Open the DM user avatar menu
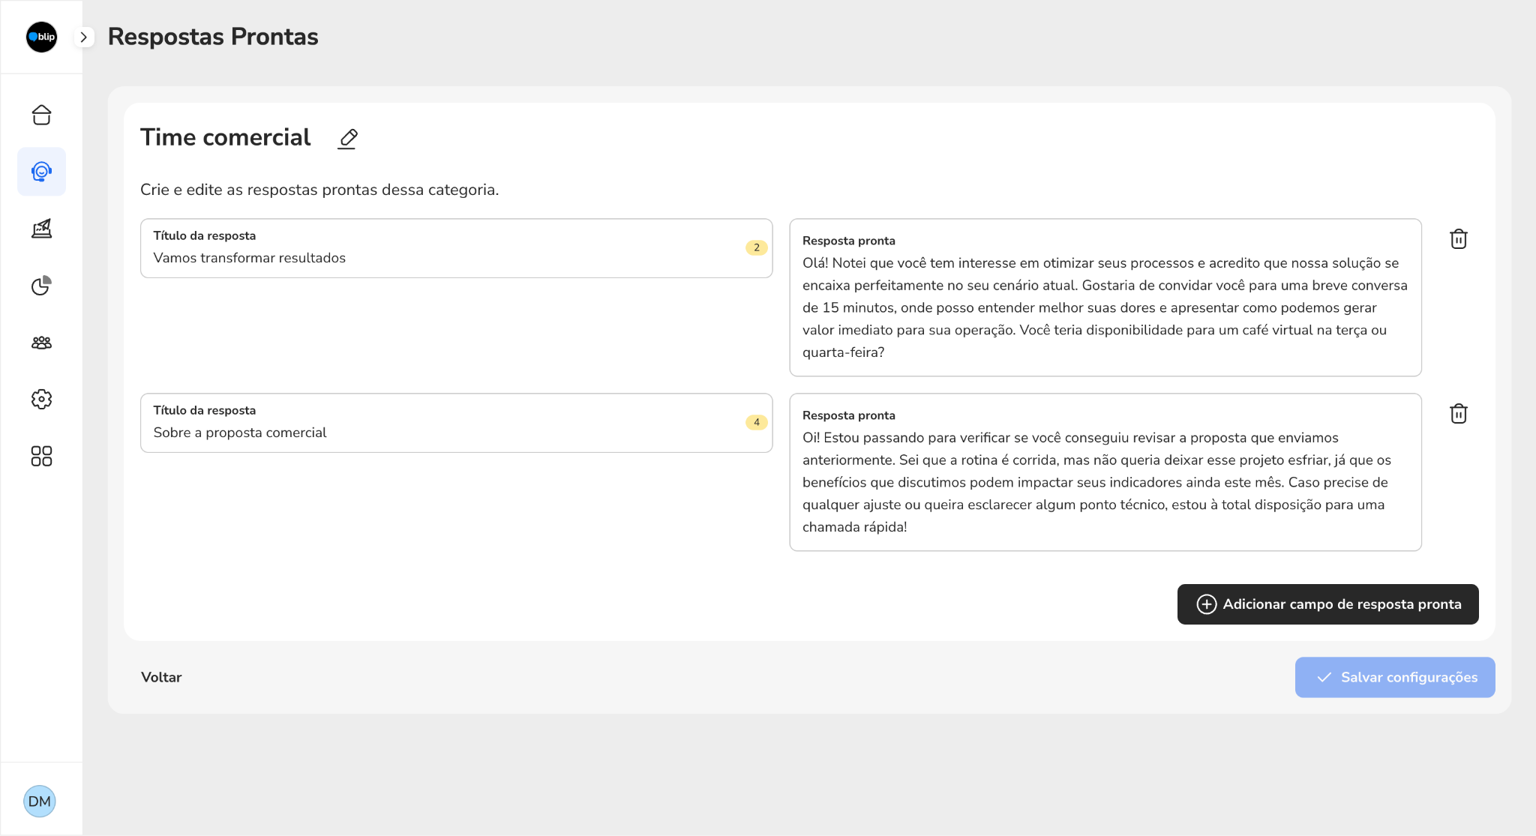The height and width of the screenshot is (836, 1536). pos(40,802)
